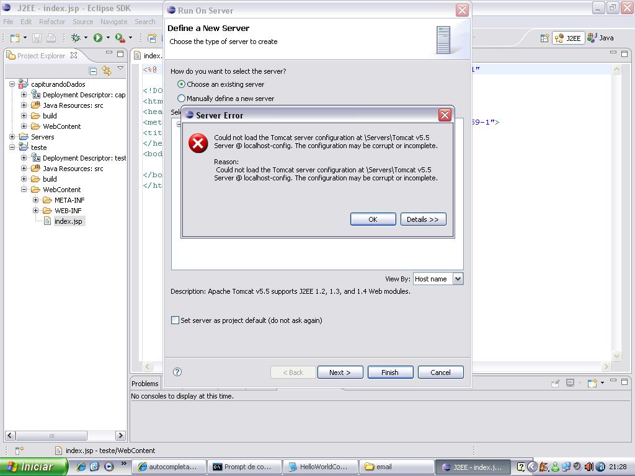Switch to Java perspective
Screen dimensions: 635x476
tap(600, 38)
